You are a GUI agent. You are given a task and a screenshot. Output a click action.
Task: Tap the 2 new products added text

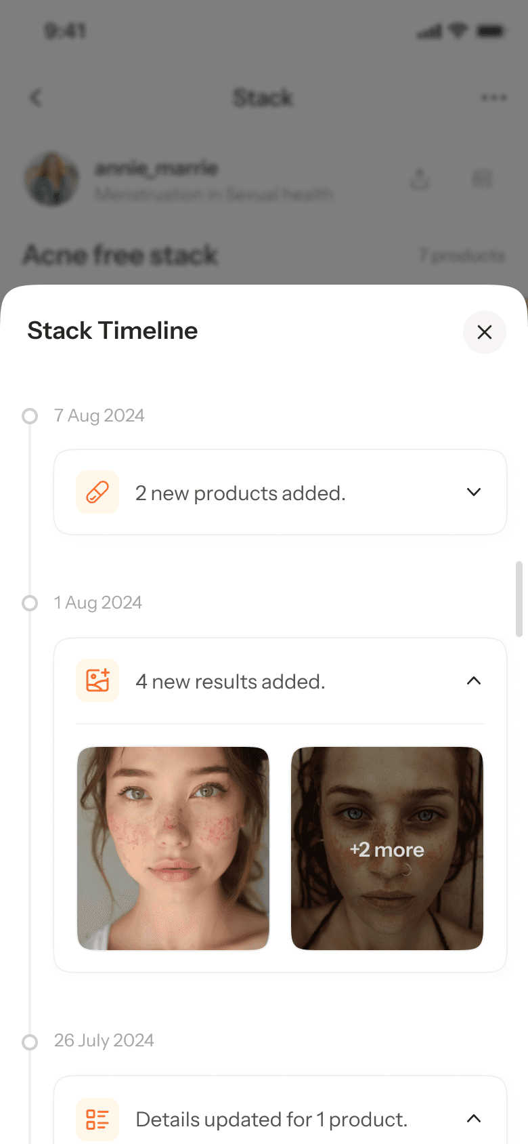point(240,493)
